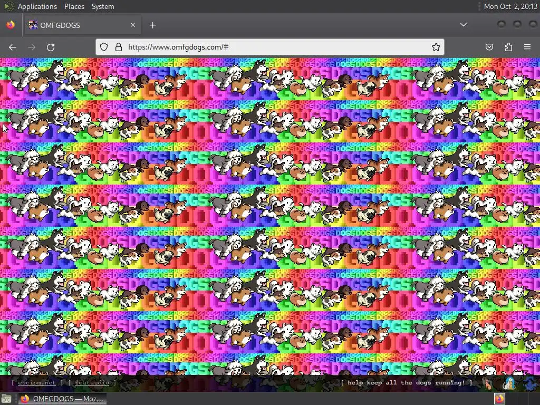
Task: Follow the escism.net link
Action: point(37,383)
